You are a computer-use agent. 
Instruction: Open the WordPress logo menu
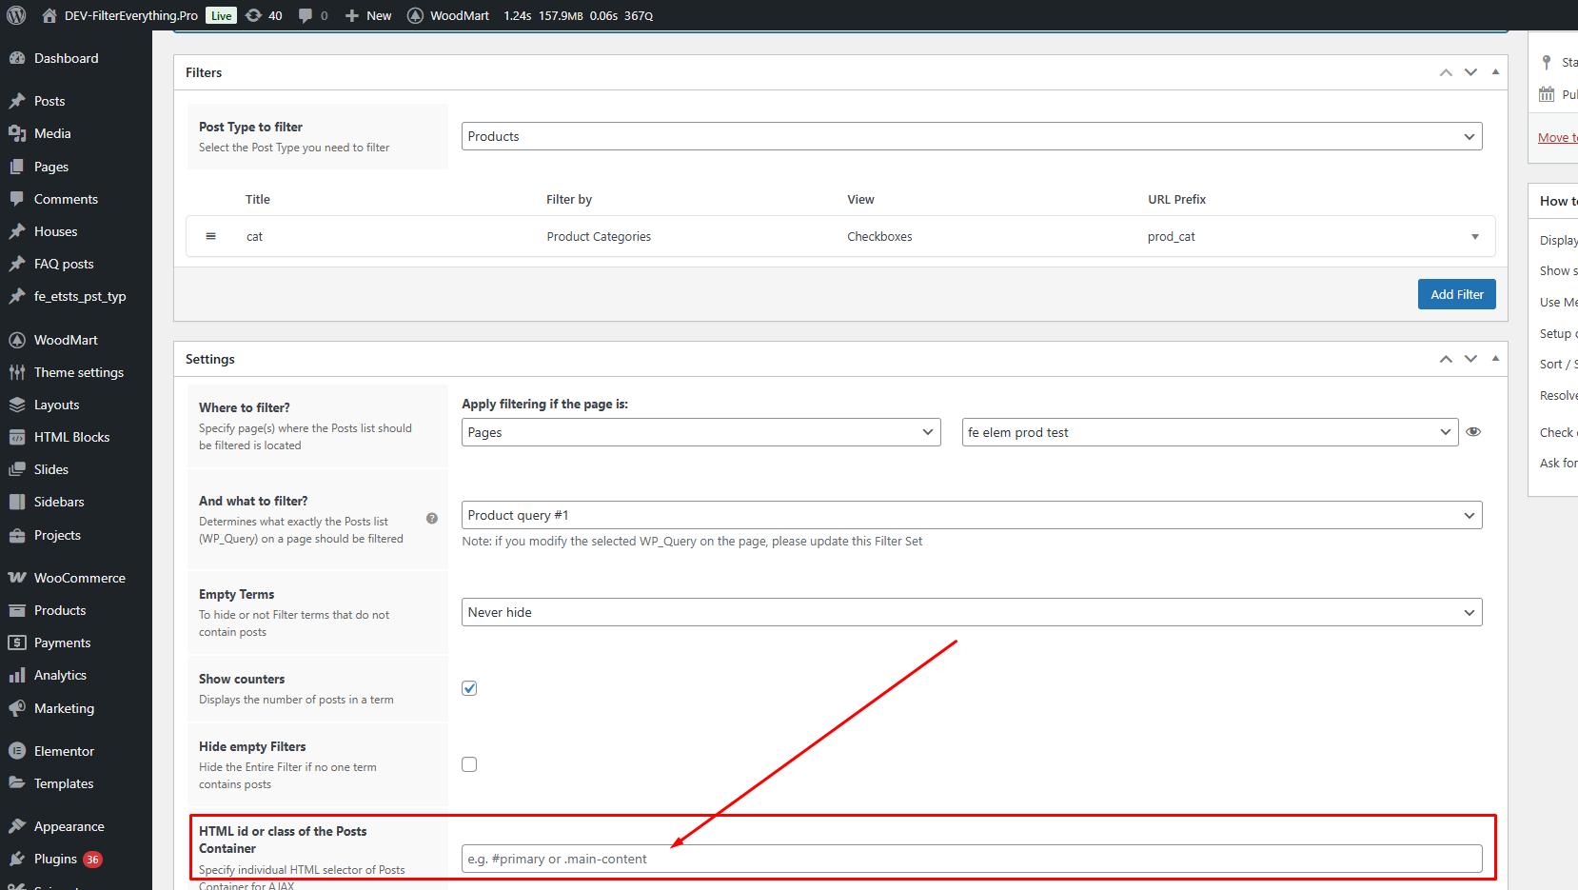click(x=16, y=15)
